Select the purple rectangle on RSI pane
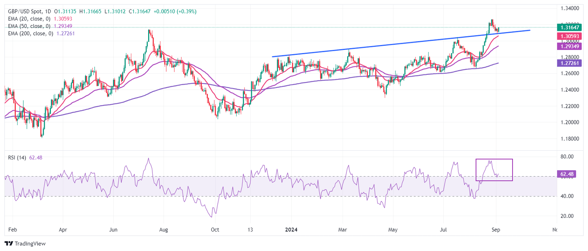This screenshot has width=588, height=251. click(x=494, y=159)
